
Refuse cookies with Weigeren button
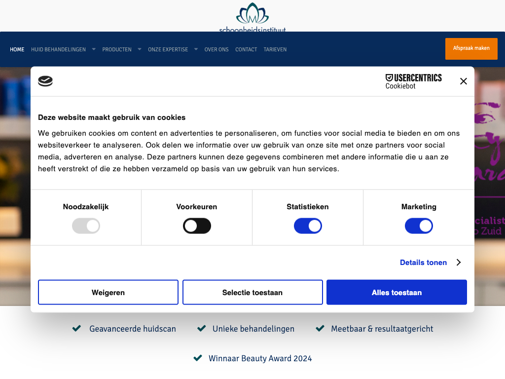108,292
